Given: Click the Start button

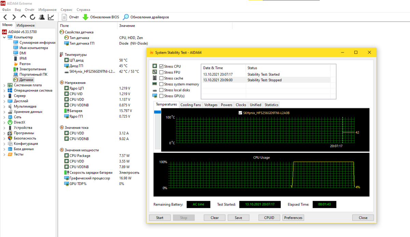Looking at the screenshot, I should [160, 218].
